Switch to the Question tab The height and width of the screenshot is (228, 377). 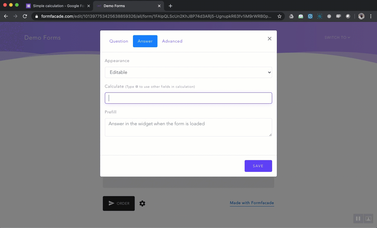119,41
